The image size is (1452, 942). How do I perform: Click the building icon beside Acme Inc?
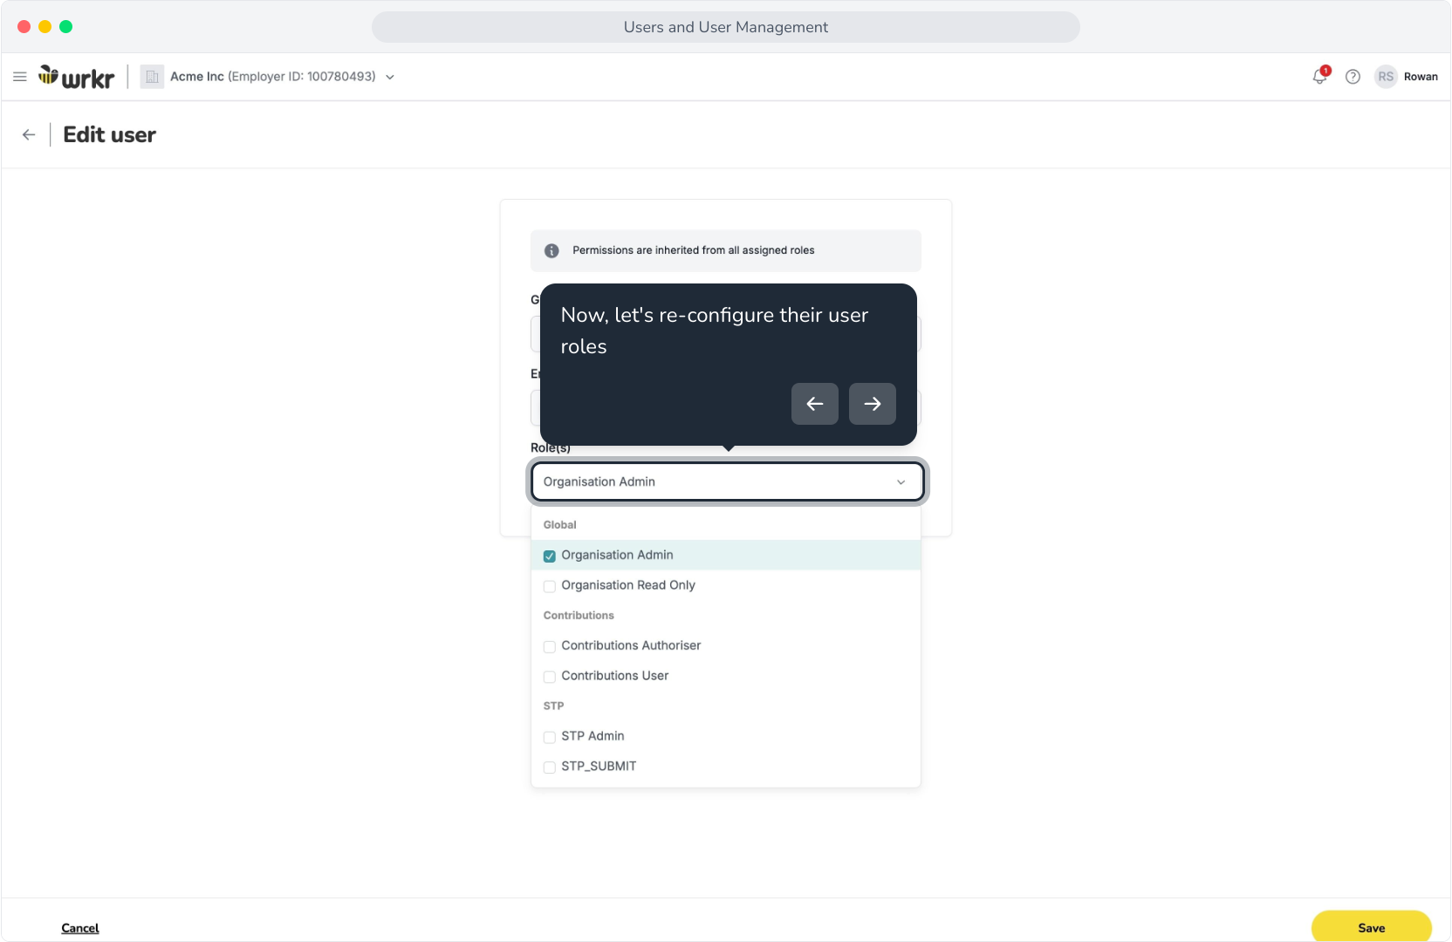coord(152,77)
